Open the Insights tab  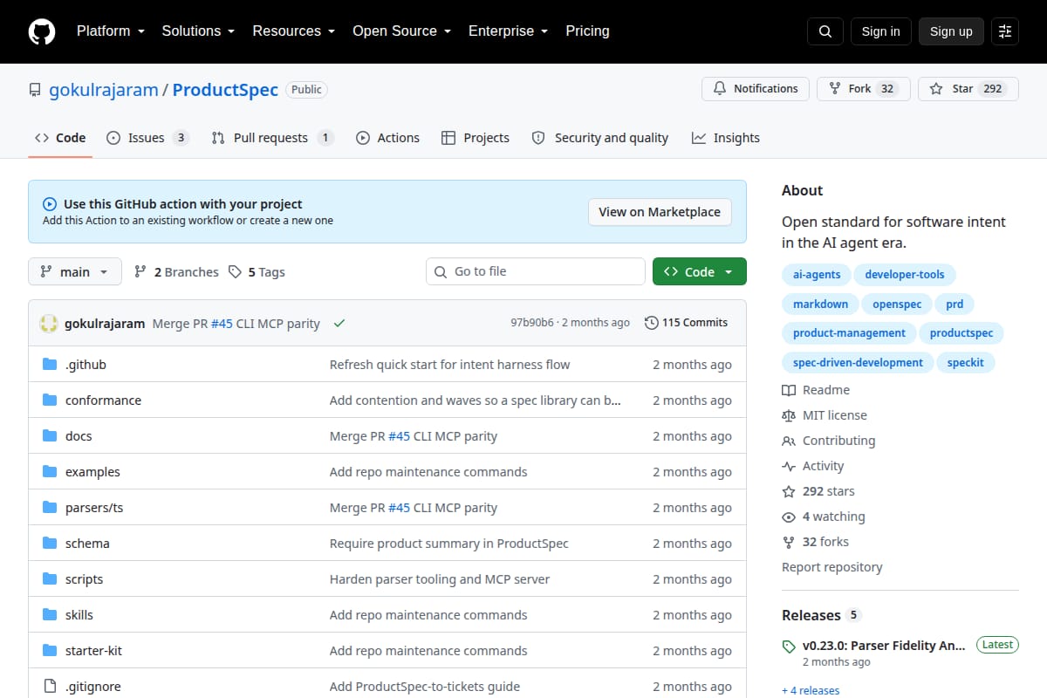click(x=726, y=138)
